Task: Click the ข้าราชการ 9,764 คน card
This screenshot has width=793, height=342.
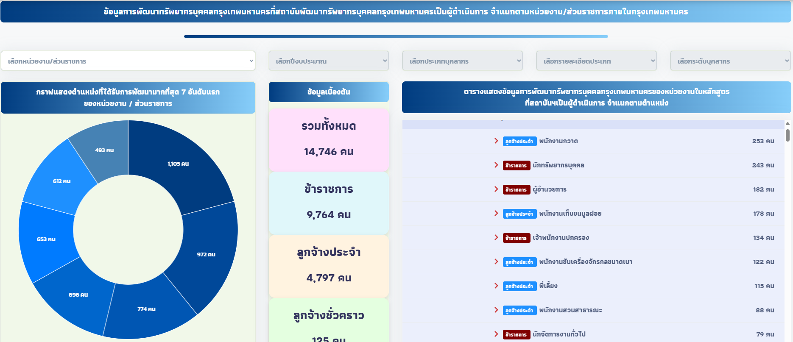Action: (x=329, y=203)
